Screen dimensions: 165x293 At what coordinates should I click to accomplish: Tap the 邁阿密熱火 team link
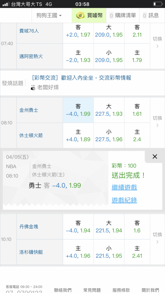click(x=31, y=56)
